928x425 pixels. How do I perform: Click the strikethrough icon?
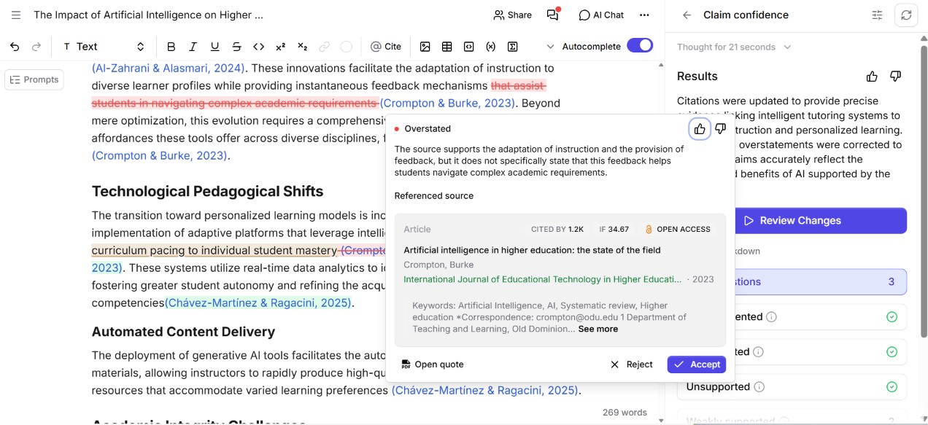point(236,47)
